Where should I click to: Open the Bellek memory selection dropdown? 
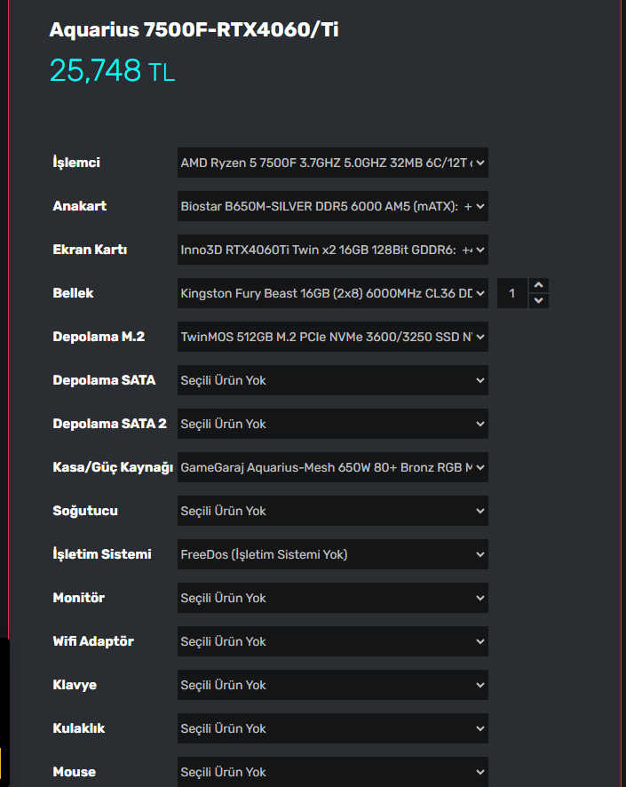333,293
